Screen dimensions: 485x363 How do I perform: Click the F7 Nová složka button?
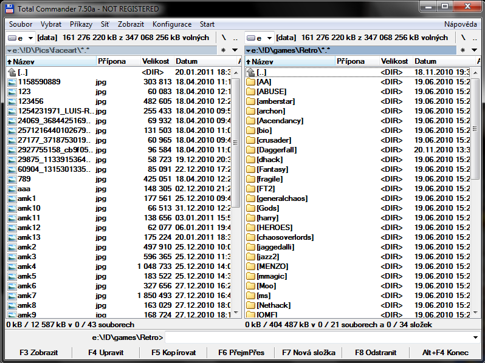coord(309,353)
